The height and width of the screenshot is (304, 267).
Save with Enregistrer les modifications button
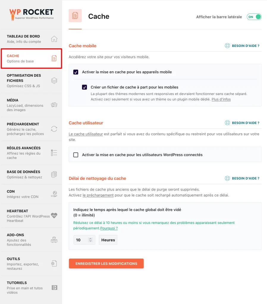coord(106,264)
